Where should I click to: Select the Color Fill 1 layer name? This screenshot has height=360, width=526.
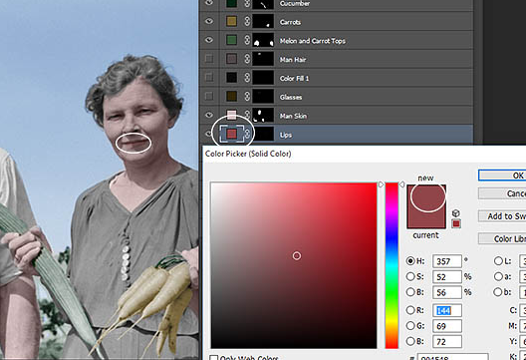click(294, 79)
